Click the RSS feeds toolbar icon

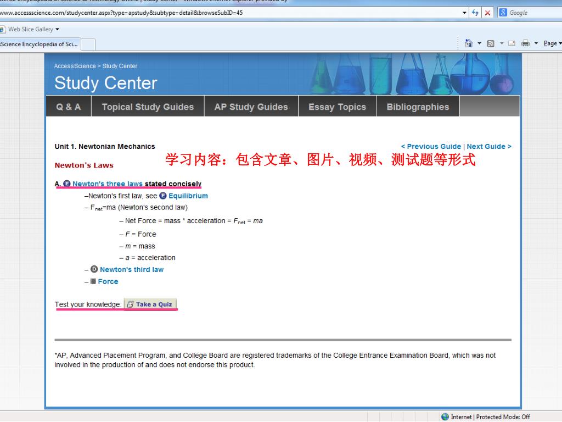coord(491,43)
